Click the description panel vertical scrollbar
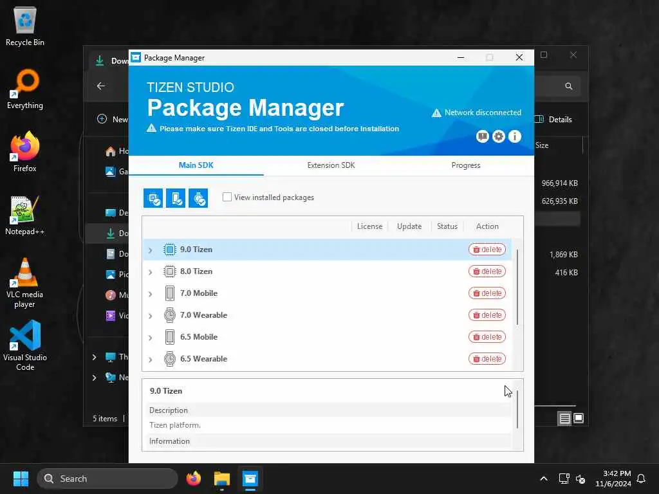 tap(517, 410)
